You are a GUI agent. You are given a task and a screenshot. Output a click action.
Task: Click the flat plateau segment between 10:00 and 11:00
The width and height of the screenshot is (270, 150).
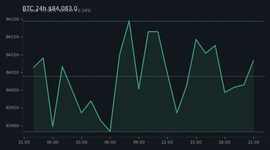[x=153, y=32]
